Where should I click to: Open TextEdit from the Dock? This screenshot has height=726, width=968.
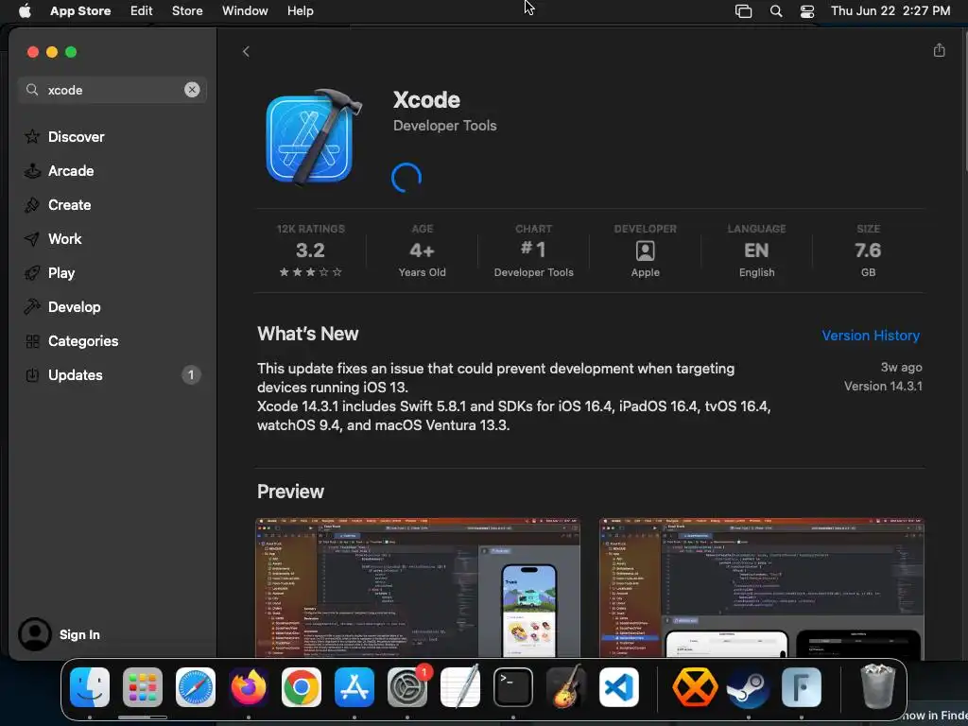click(460, 687)
